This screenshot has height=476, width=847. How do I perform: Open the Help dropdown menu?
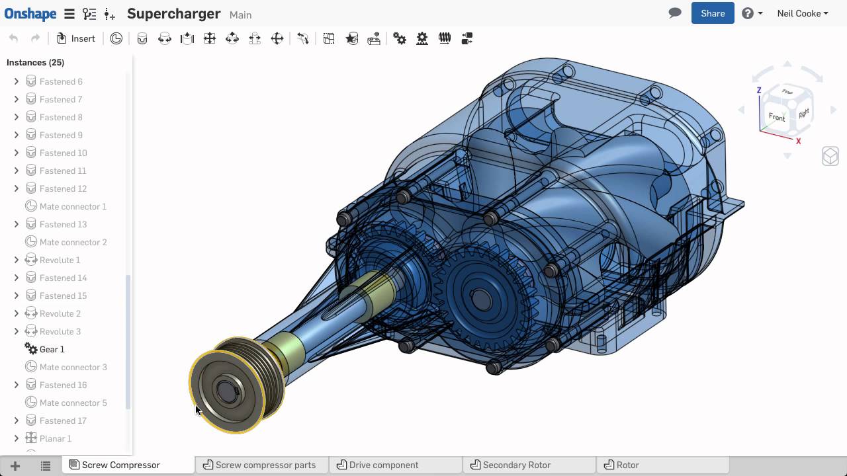tap(752, 13)
